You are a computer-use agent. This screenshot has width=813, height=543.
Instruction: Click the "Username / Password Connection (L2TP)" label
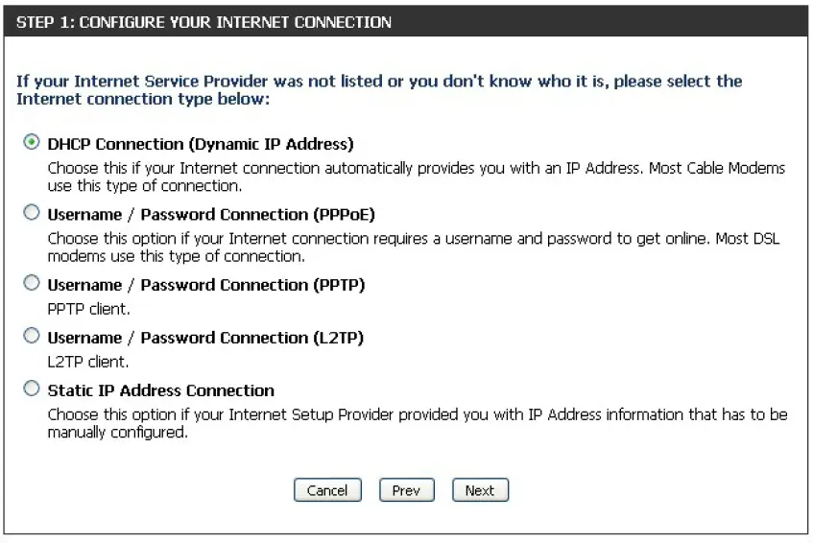205,338
